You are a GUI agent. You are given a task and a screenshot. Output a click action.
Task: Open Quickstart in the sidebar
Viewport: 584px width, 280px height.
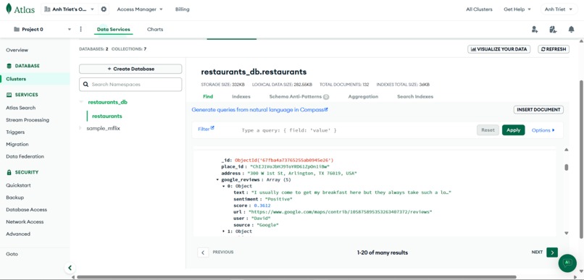point(18,185)
